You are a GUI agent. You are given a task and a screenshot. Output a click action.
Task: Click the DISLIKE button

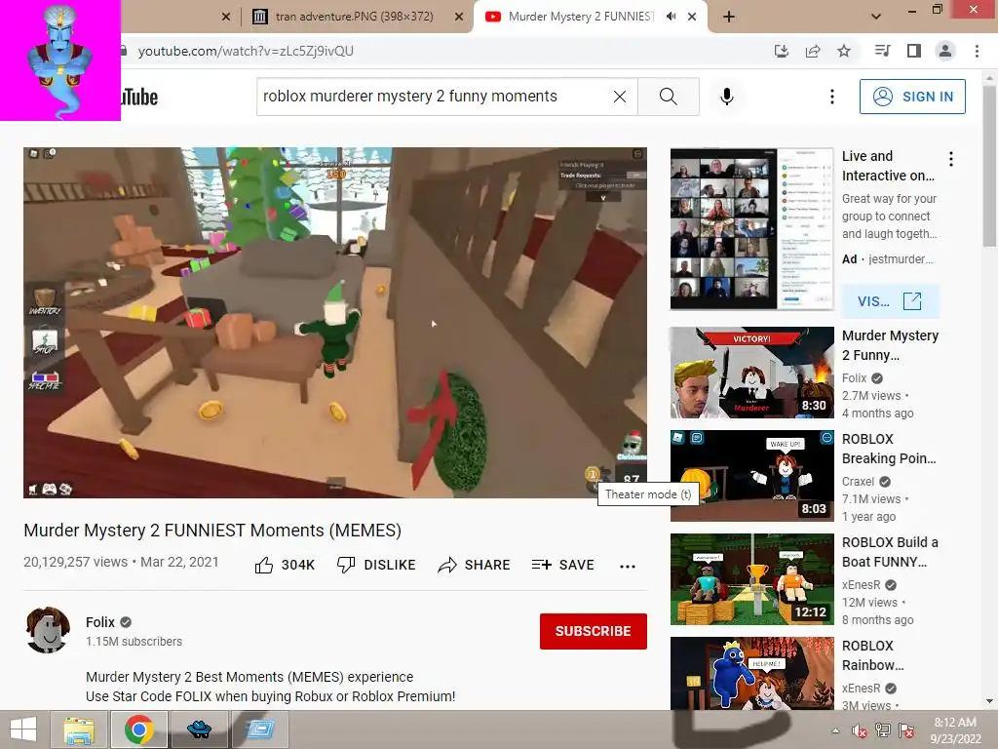376,565
